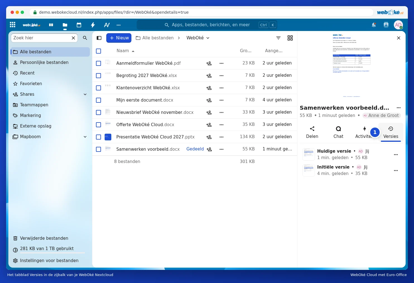414x283 pixels.
Task: Click Alle bestanden breadcrumb link
Action: coord(155,38)
